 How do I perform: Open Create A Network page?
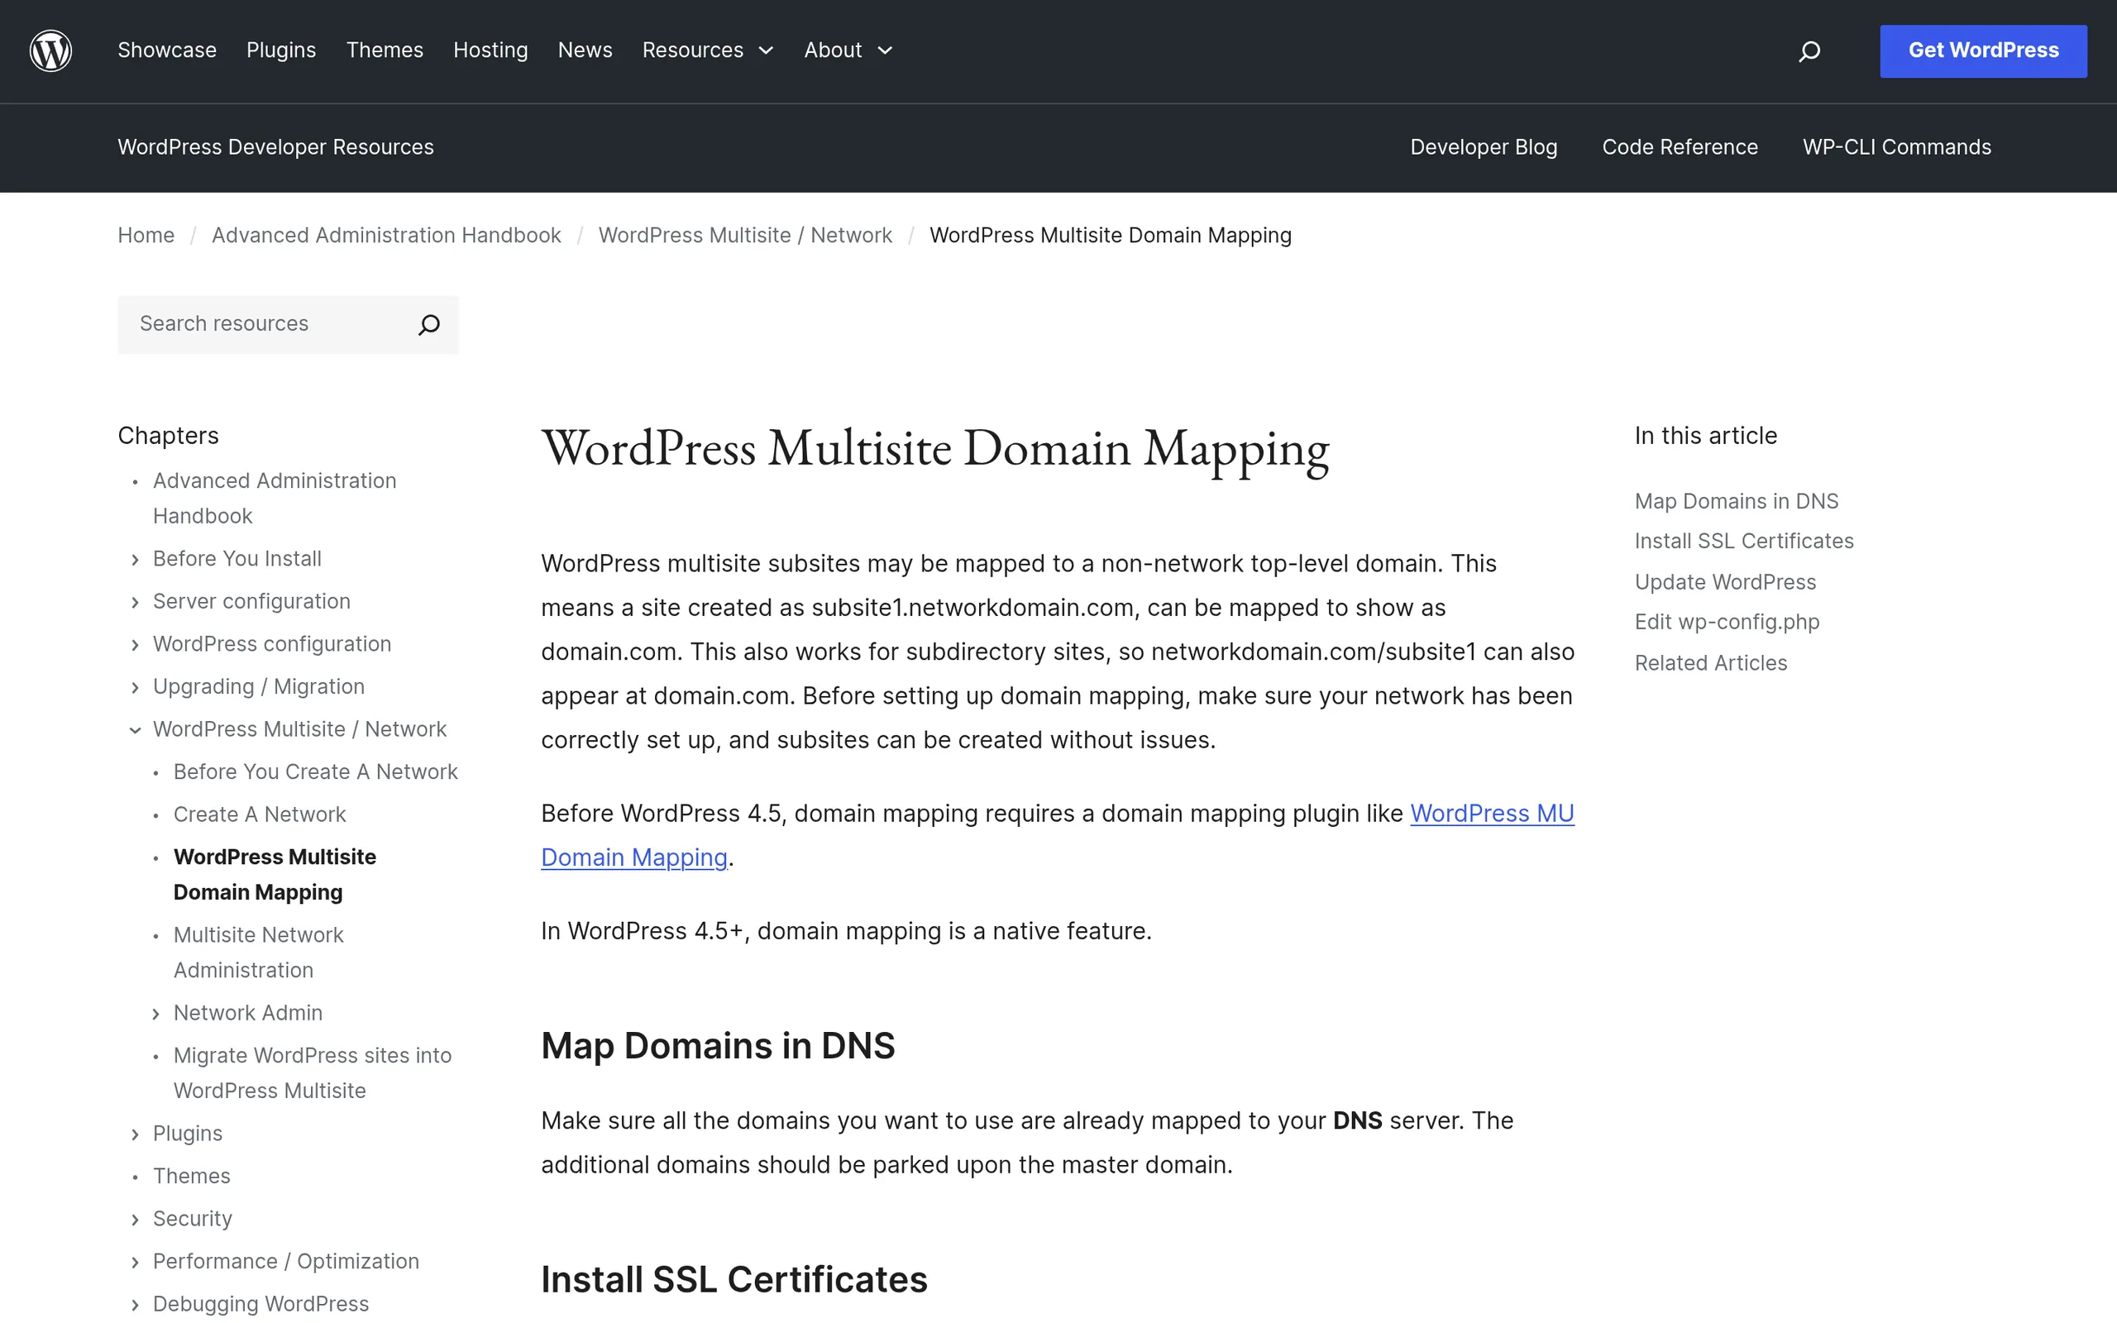click(260, 814)
